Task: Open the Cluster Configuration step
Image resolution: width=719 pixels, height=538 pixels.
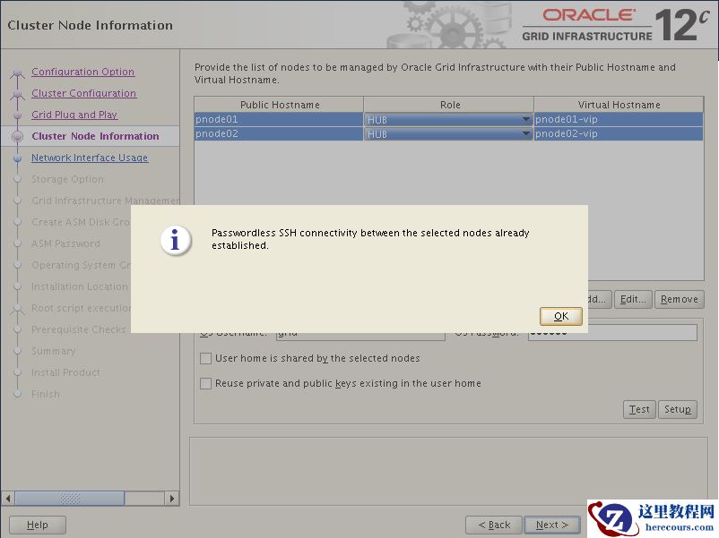Action: point(84,93)
